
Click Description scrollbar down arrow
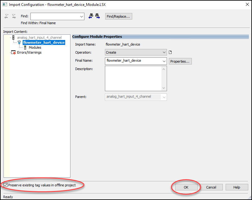(164, 88)
